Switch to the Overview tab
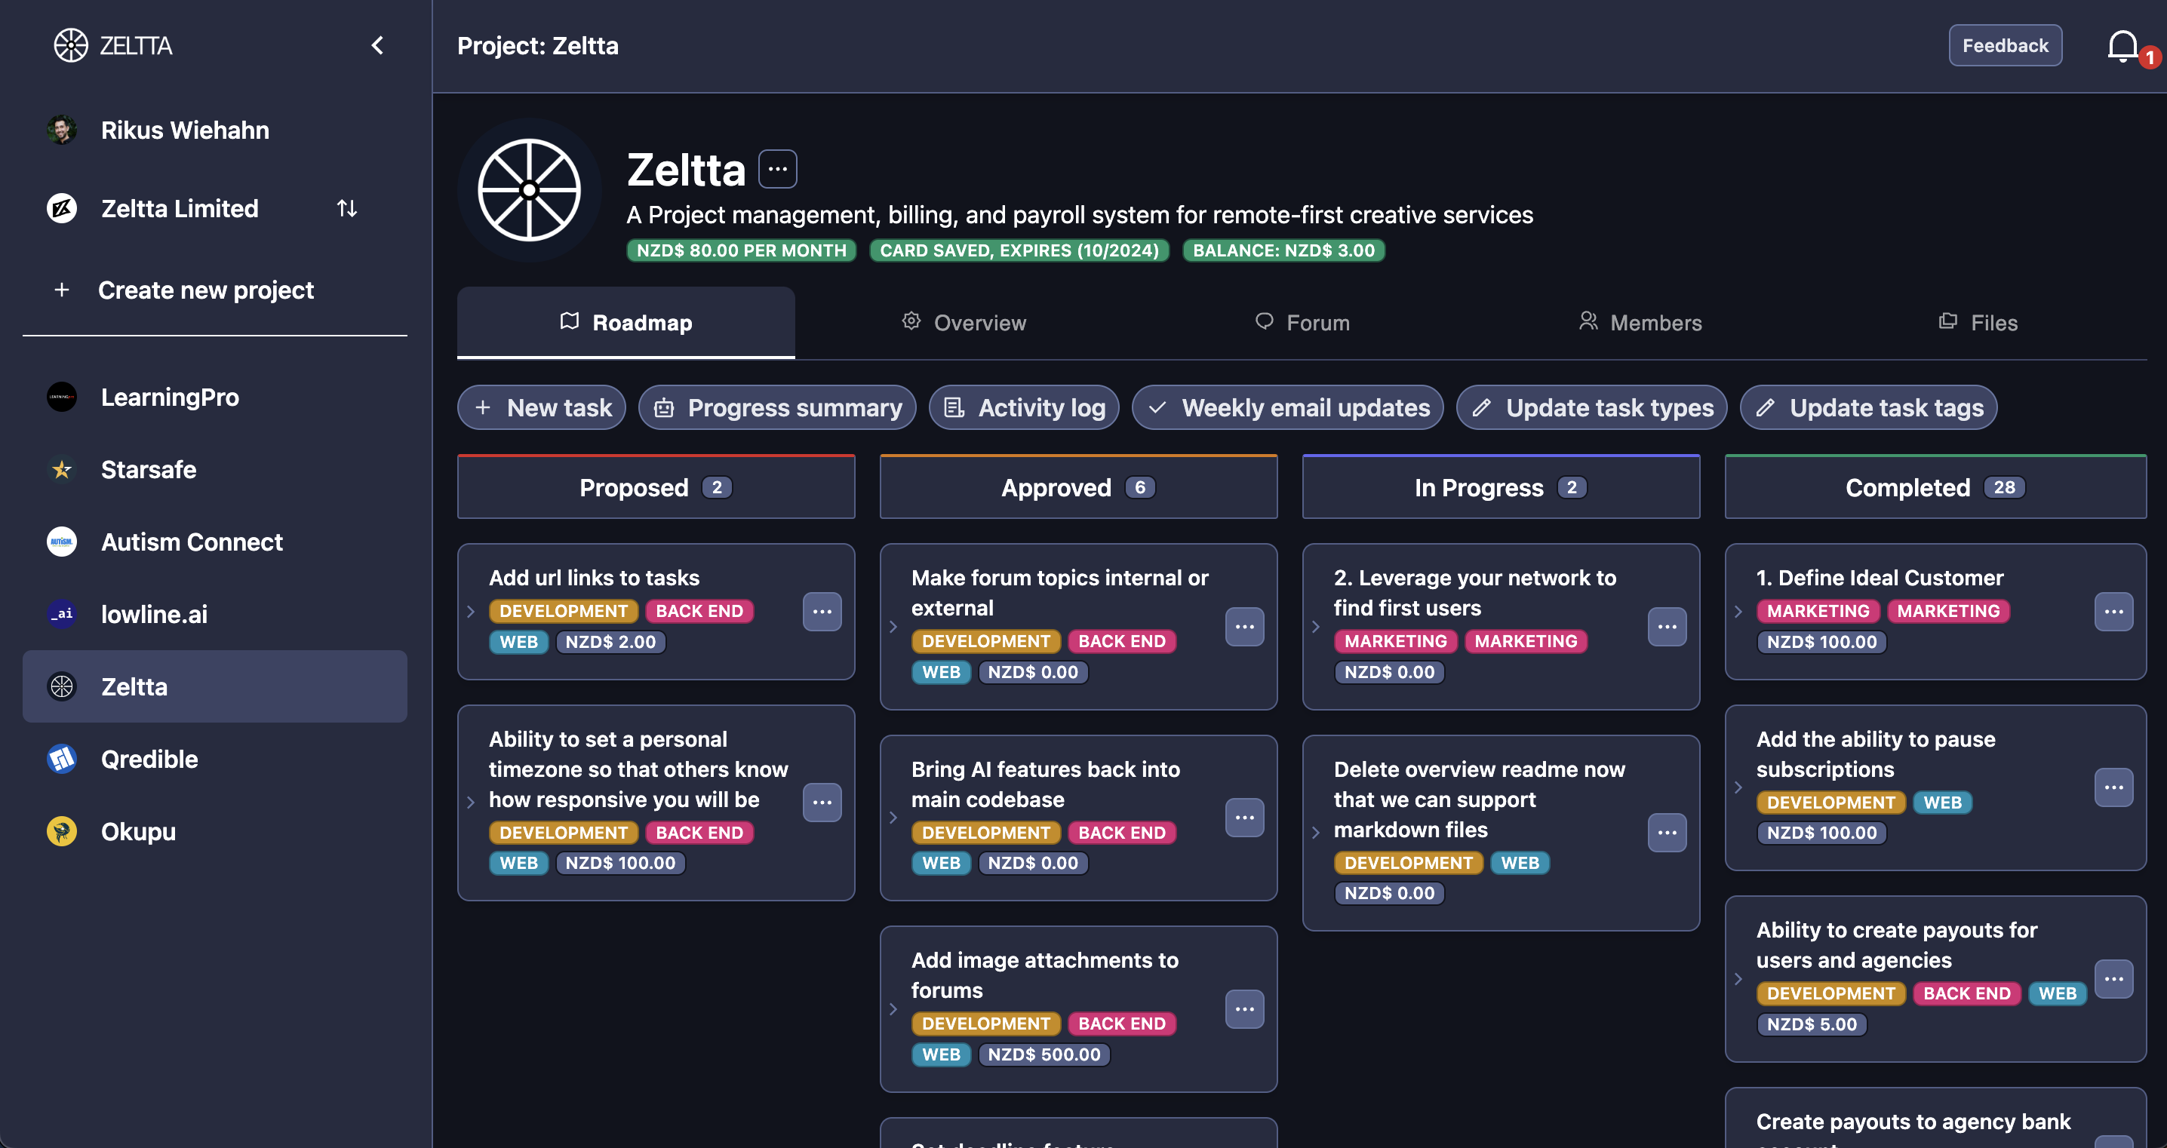 964,323
